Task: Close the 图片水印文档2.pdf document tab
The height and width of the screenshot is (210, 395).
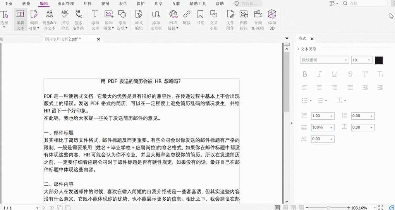Action: (98, 39)
